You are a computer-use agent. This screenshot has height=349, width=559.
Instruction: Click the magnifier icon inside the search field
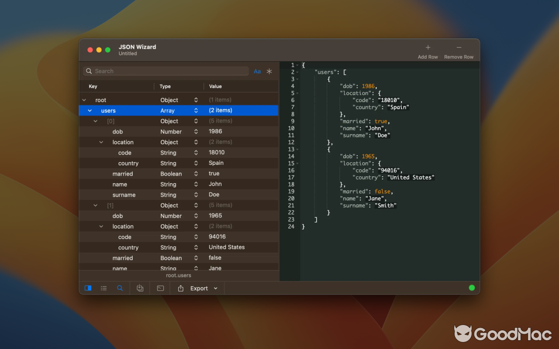coord(89,71)
